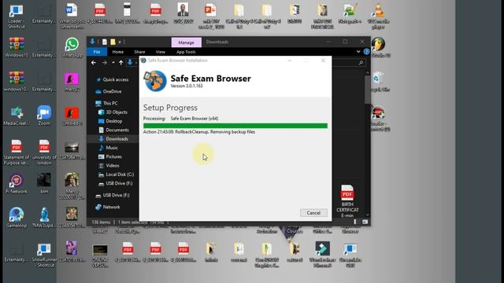Select BIRTH CERTIFICAT PDF file in Explorer

click(347, 201)
